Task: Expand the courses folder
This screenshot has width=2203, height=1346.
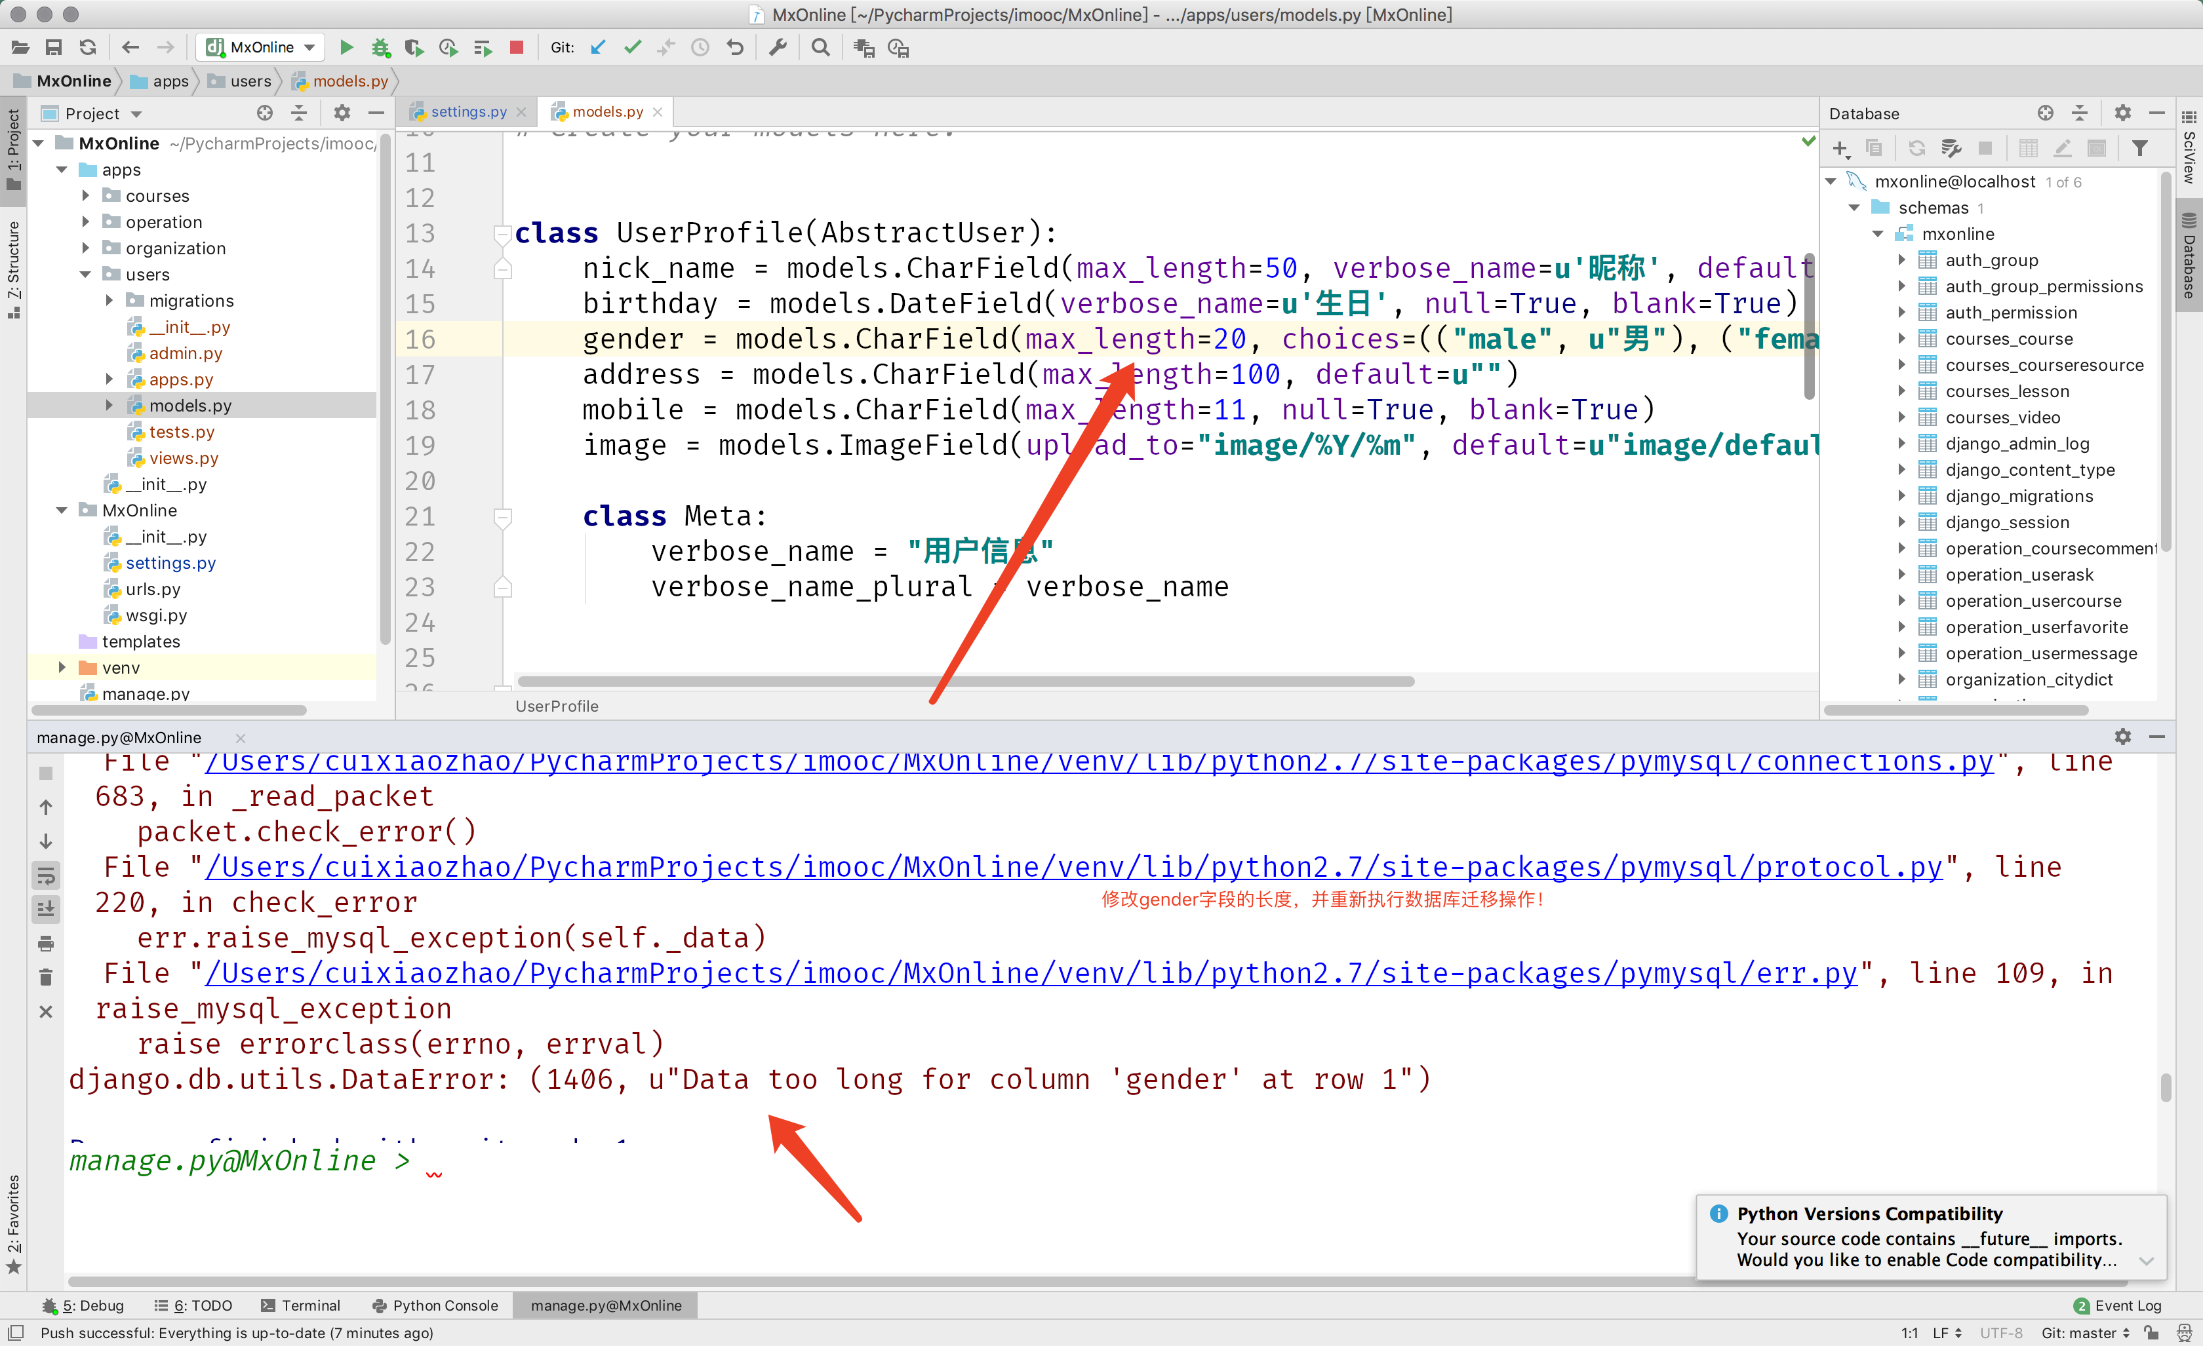Action: pyautogui.click(x=86, y=196)
